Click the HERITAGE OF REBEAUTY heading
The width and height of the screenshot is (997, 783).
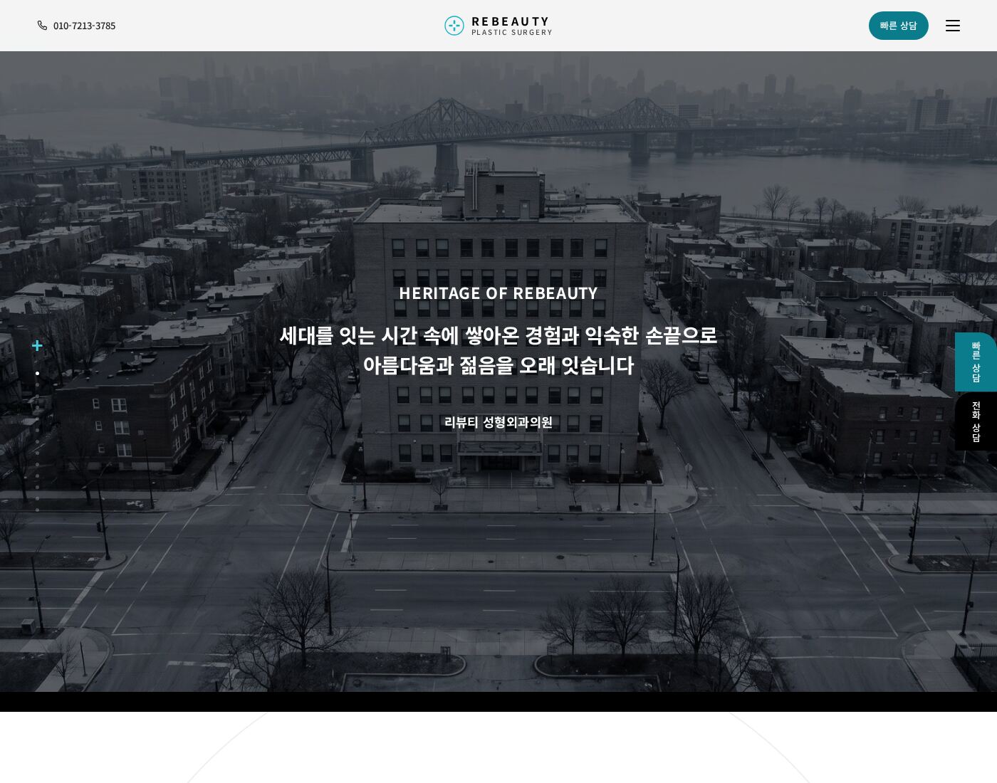point(499,293)
